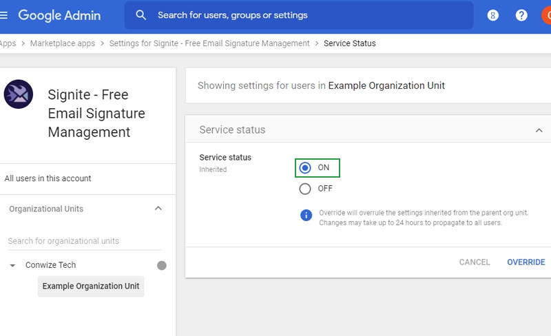The image size is (551, 336).
Task: Click the Google Admin logo
Action: pyautogui.click(x=59, y=15)
